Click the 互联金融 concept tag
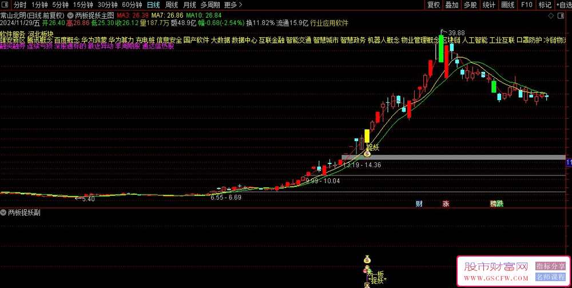The width and height of the screenshot is (572, 288). pos(271,40)
